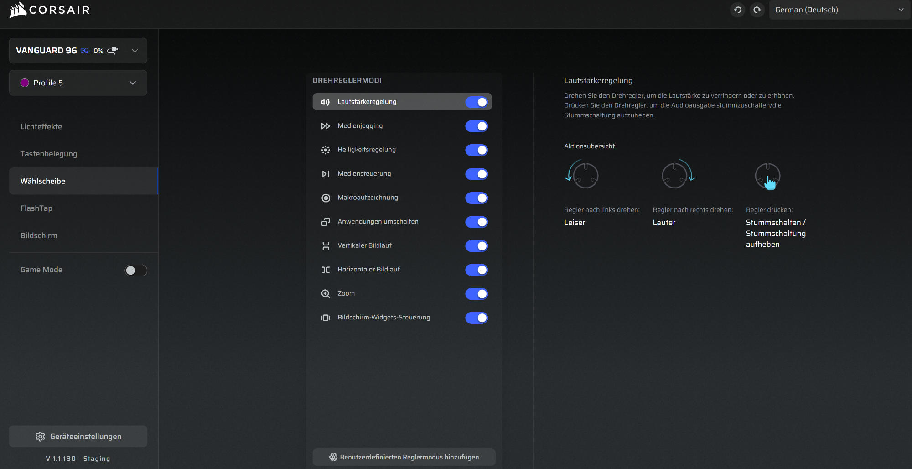Disable the Mediensteuerung toggle

[477, 174]
